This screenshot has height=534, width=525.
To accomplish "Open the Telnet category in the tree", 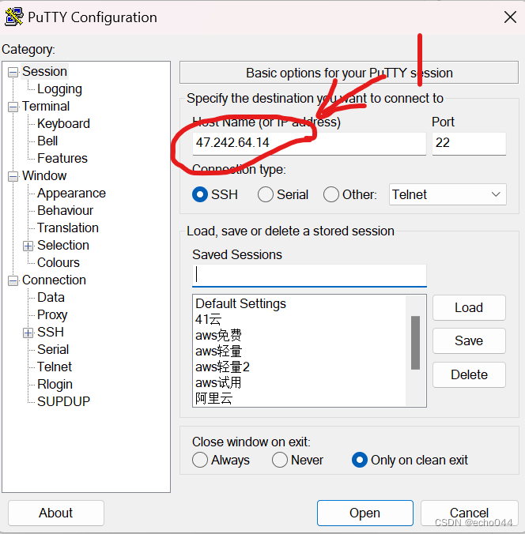I will (x=55, y=367).
